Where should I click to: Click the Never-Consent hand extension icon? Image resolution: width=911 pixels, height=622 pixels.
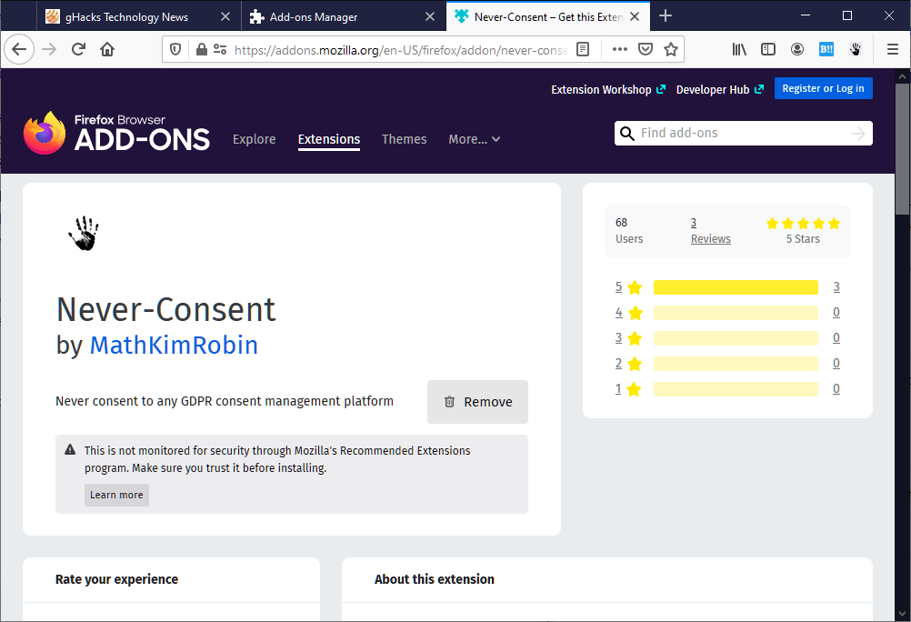[855, 49]
